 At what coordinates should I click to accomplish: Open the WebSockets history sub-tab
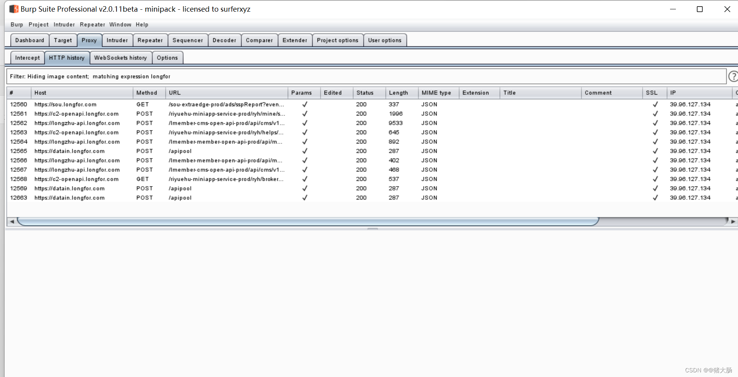(x=121, y=58)
